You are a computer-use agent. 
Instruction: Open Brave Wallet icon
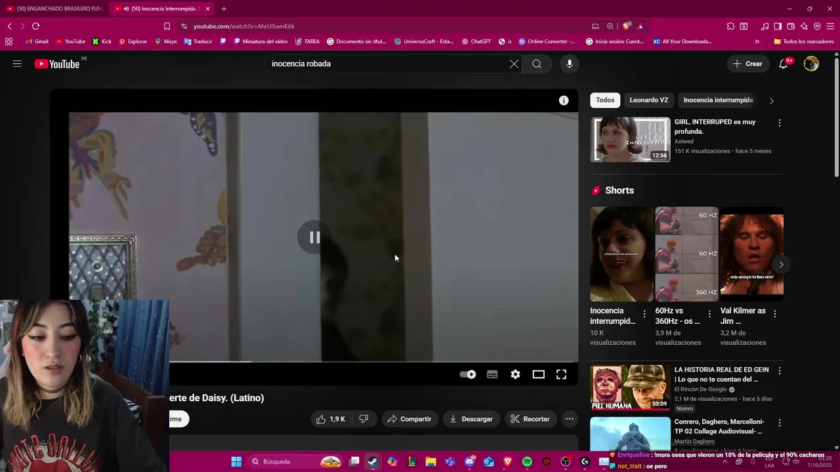[x=791, y=26]
